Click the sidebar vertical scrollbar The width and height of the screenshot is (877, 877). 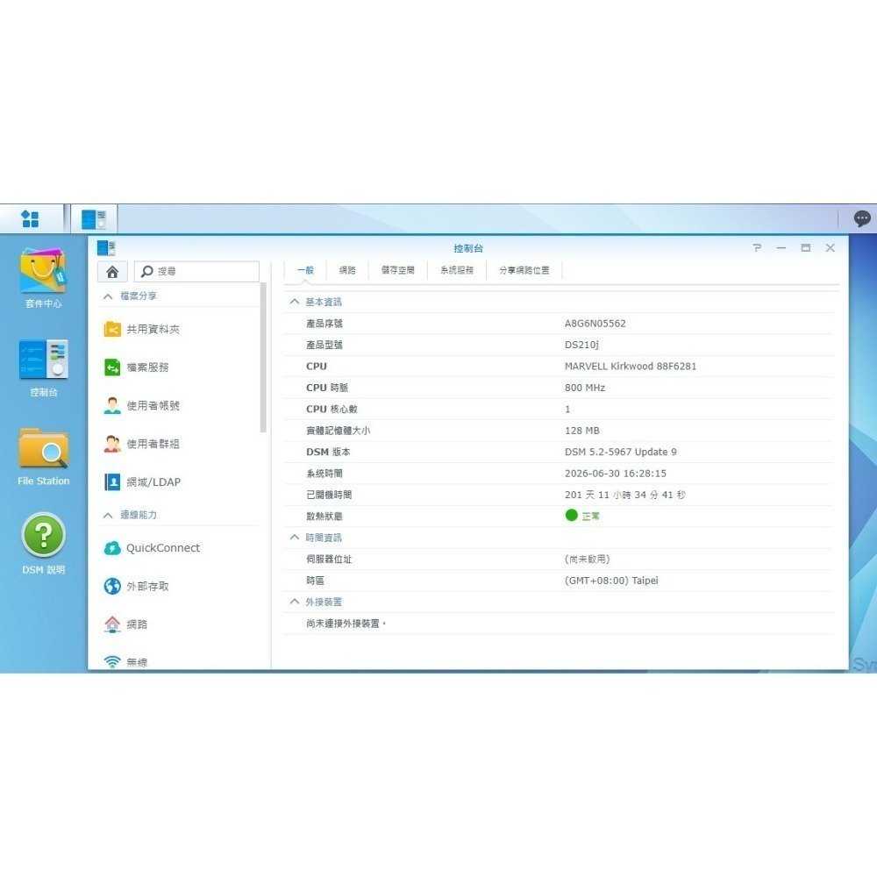pos(263,358)
